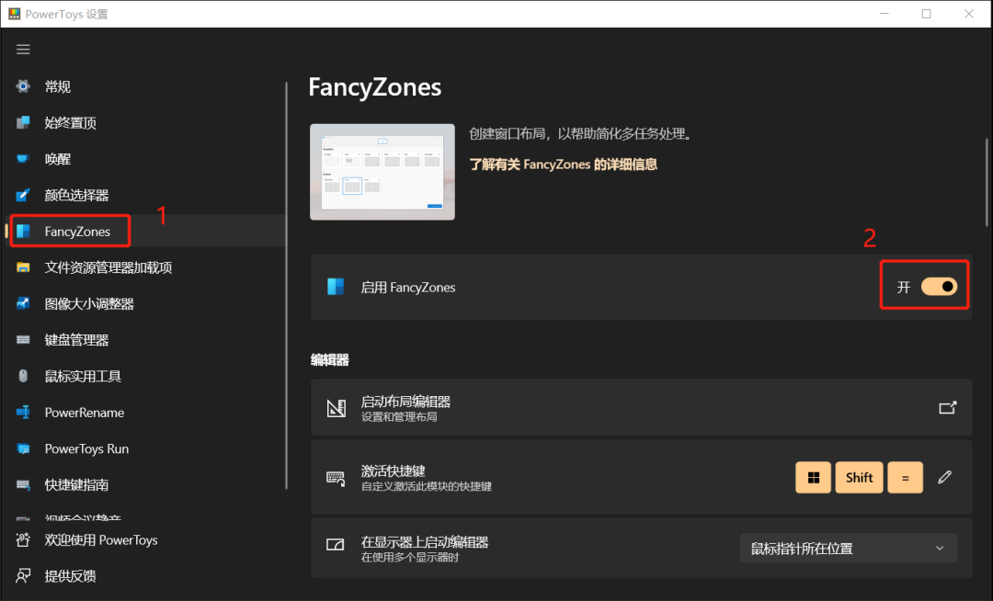The image size is (993, 601).
Task: Maximize the PowerToys 设置 window
Action: click(926, 14)
